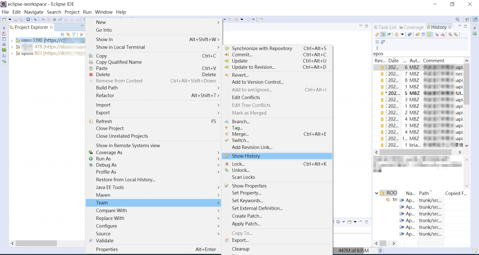Maximize the History view panel
The width and height of the screenshot is (479, 255).
(x=465, y=27)
